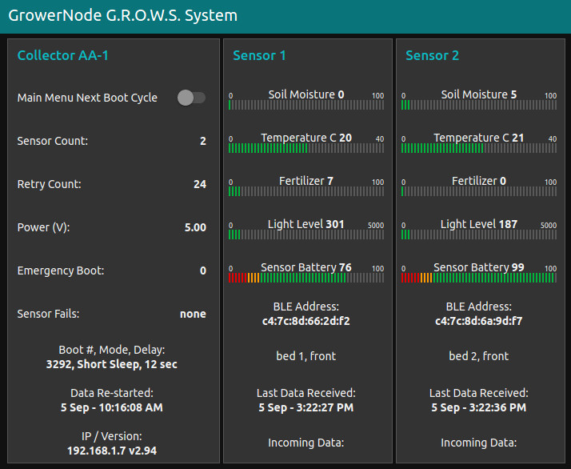The width and height of the screenshot is (571, 469).
Task: Click the IP / Version: label
Action: [112, 436]
